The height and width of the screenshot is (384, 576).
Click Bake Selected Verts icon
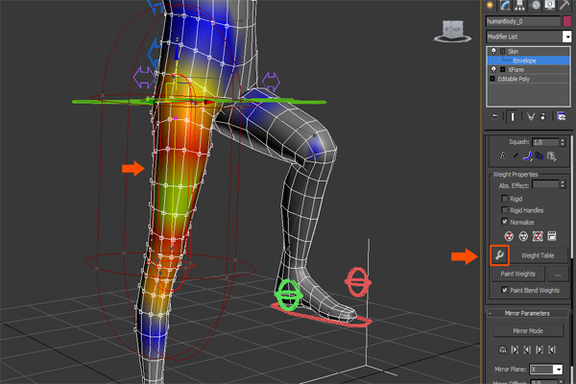552,236
